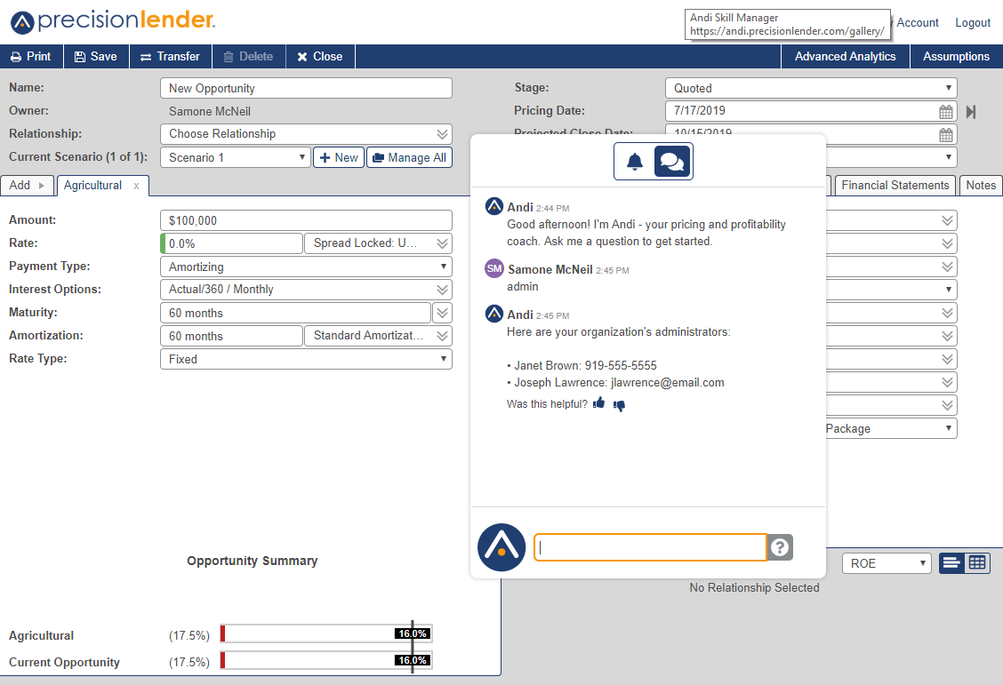Open the notifications bell in Andi panel

pyautogui.click(x=635, y=162)
